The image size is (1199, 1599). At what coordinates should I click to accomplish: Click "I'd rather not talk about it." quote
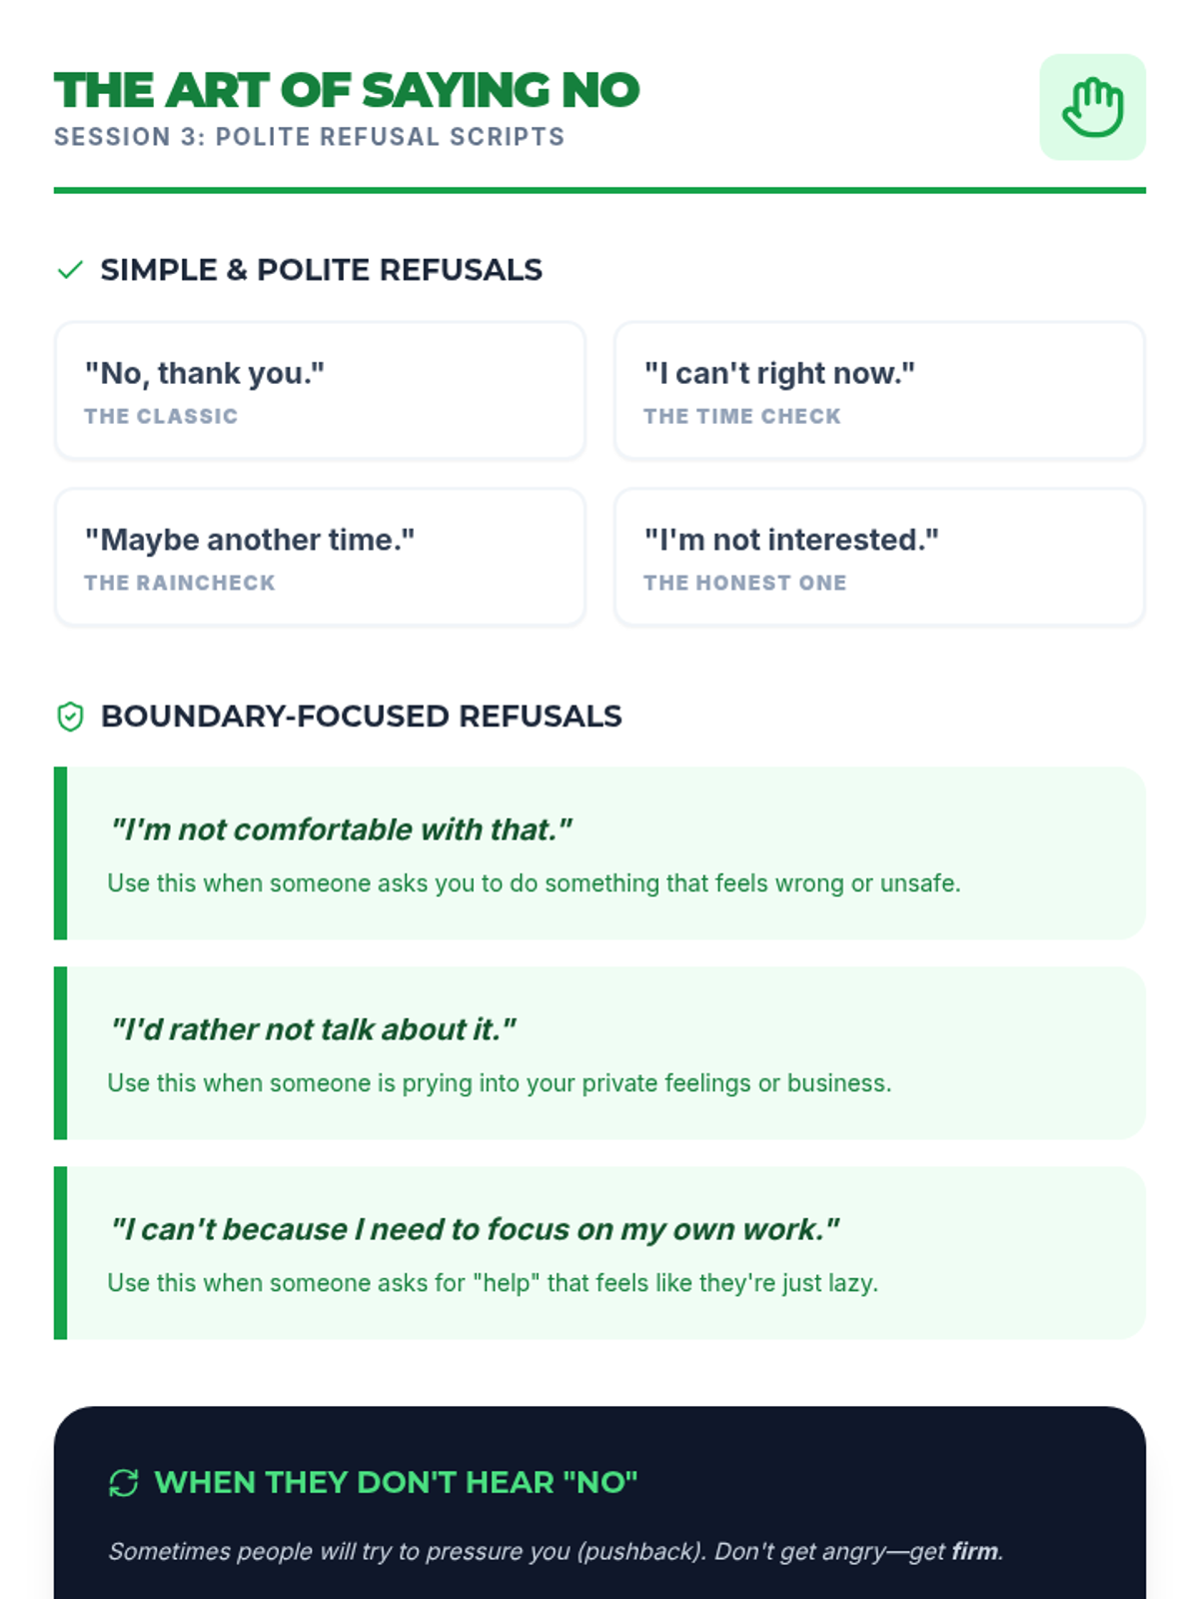click(x=313, y=1029)
